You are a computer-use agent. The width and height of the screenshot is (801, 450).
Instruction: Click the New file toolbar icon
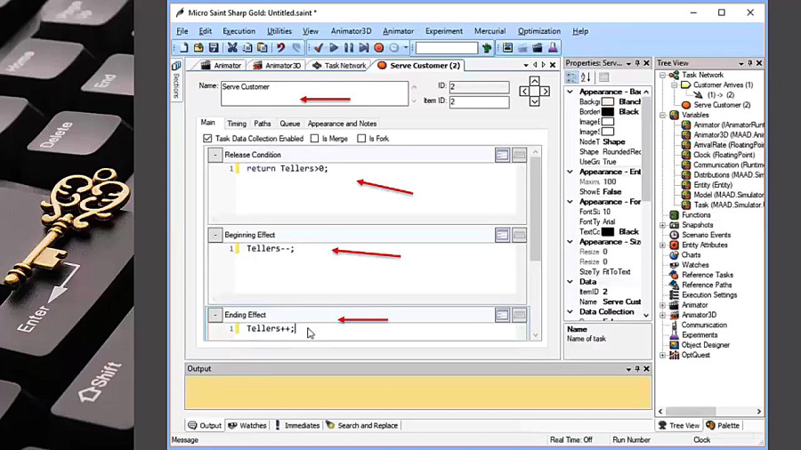184,48
